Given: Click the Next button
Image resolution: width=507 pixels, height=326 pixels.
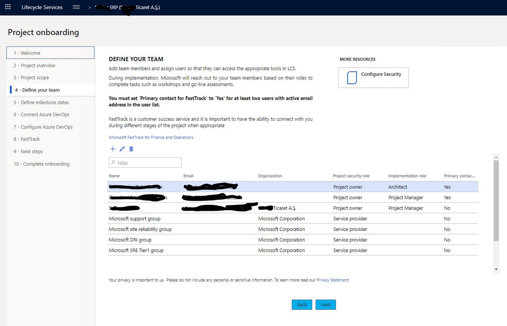Looking at the screenshot, I should point(326,305).
